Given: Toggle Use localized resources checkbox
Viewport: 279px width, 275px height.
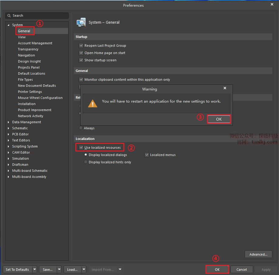Looking at the screenshot, I should [x=81, y=148].
